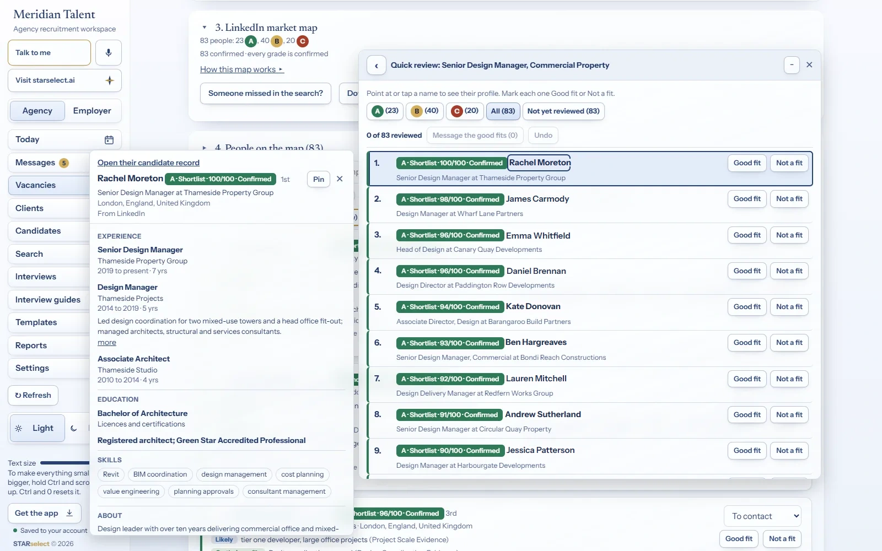Click the back chevron in Quick review

377,66
